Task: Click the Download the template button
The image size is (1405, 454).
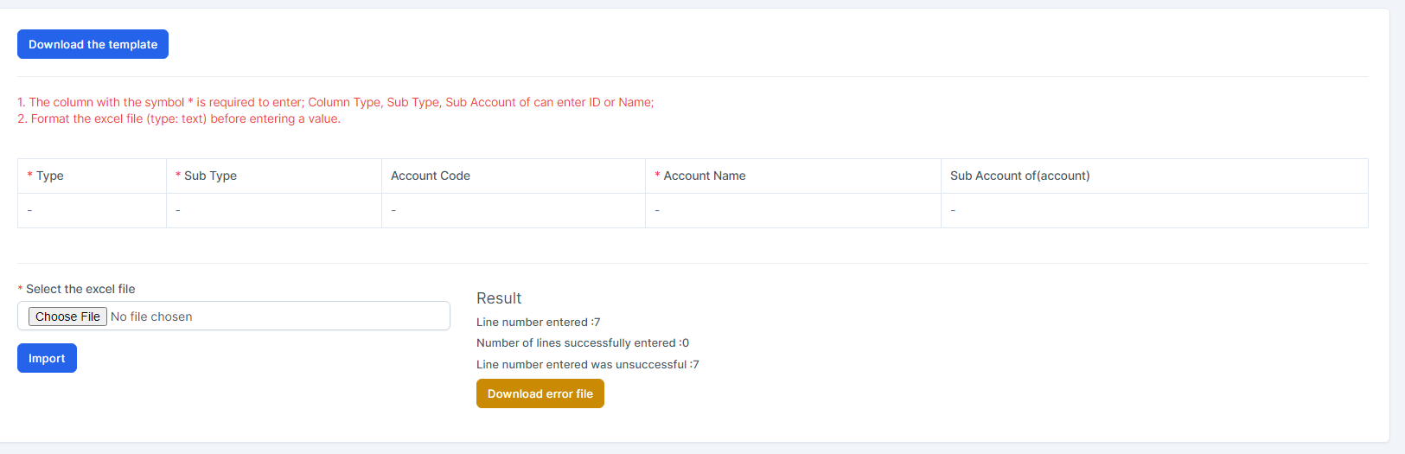Action: pyautogui.click(x=93, y=44)
